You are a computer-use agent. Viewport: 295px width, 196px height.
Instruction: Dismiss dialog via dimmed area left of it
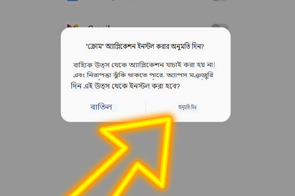(30, 75)
